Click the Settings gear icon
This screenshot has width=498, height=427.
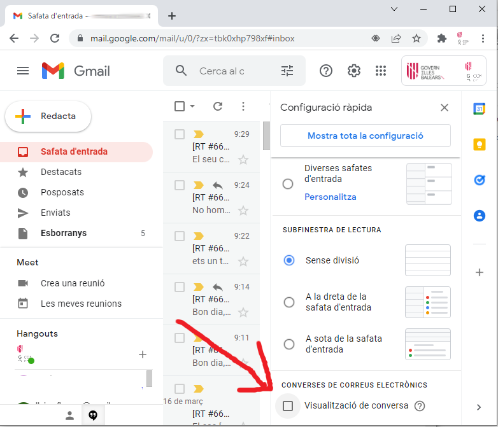(354, 71)
